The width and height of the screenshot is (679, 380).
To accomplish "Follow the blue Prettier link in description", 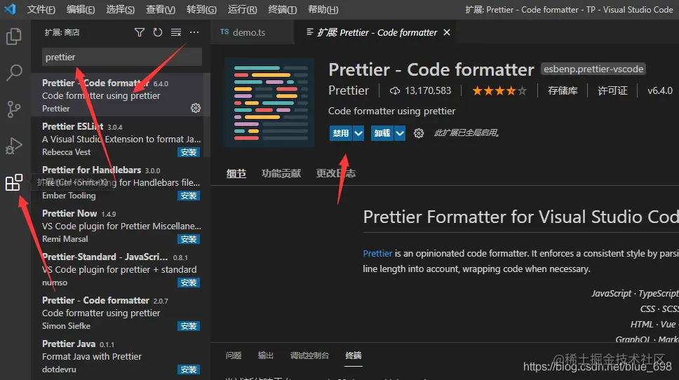I will [377, 253].
